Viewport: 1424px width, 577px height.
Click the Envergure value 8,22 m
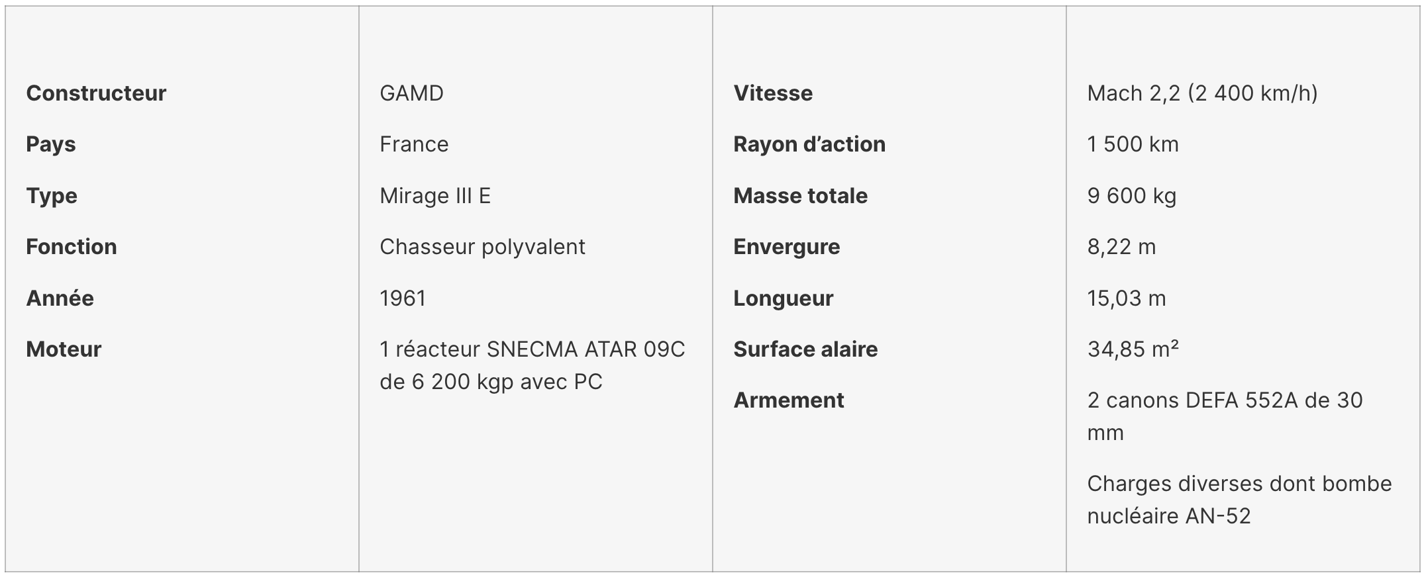[1121, 247]
